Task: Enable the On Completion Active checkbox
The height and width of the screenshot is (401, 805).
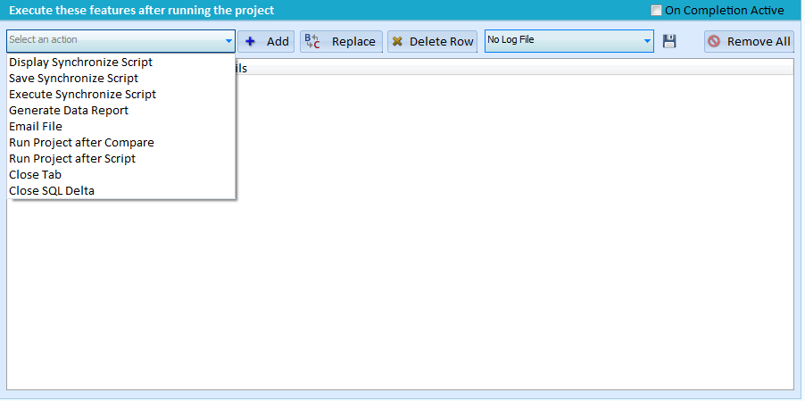Action: click(656, 10)
